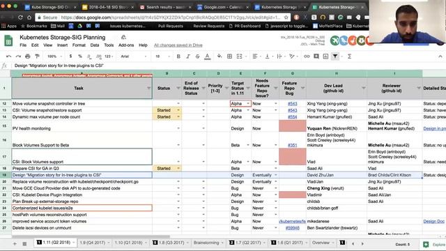Click Chrome's home button

[x=29, y=17]
